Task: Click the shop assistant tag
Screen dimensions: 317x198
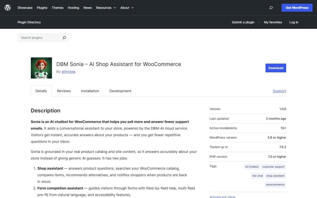Action: [x=275, y=176]
